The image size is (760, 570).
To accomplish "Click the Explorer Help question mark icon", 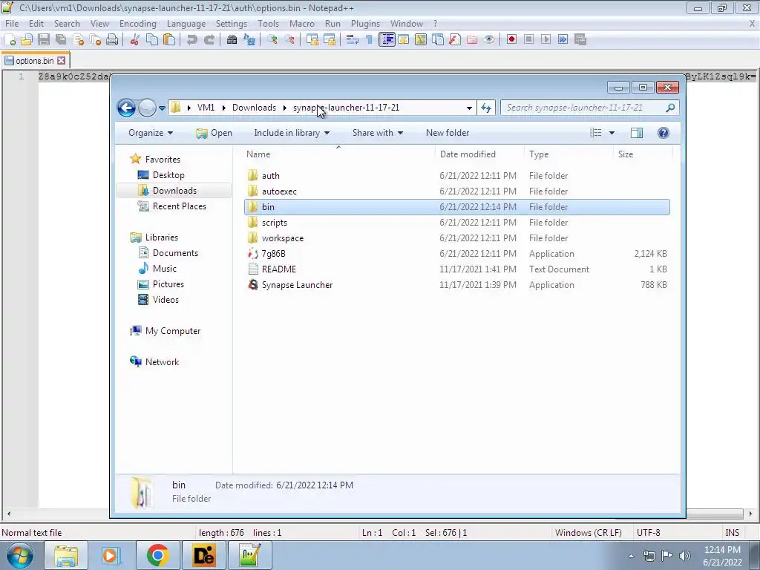I will 663,133.
